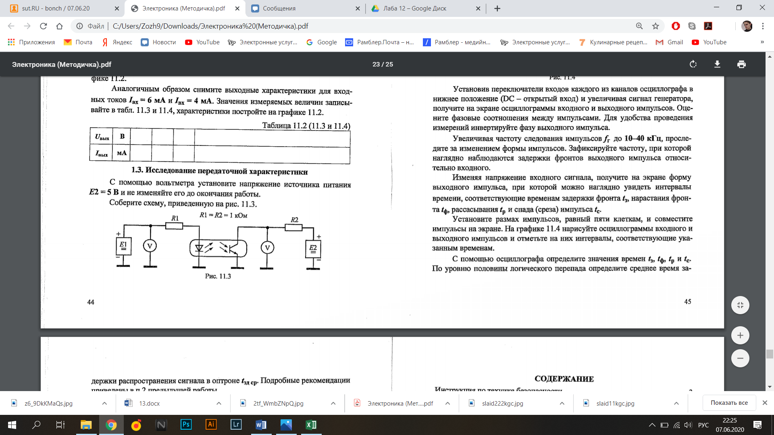
Task: Open downloaded file slaid222kgc.jpg
Action: (502, 403)
